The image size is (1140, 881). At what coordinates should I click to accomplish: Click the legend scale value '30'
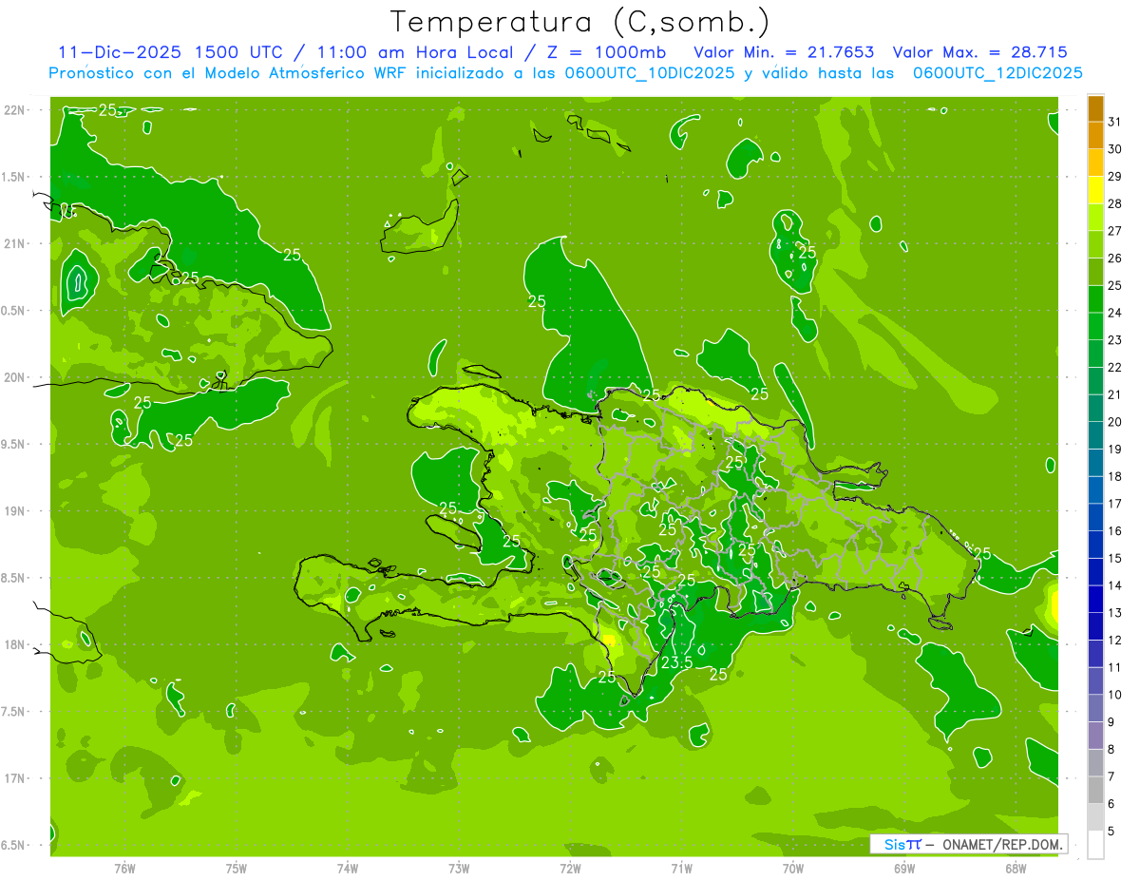coord(1114,149)
